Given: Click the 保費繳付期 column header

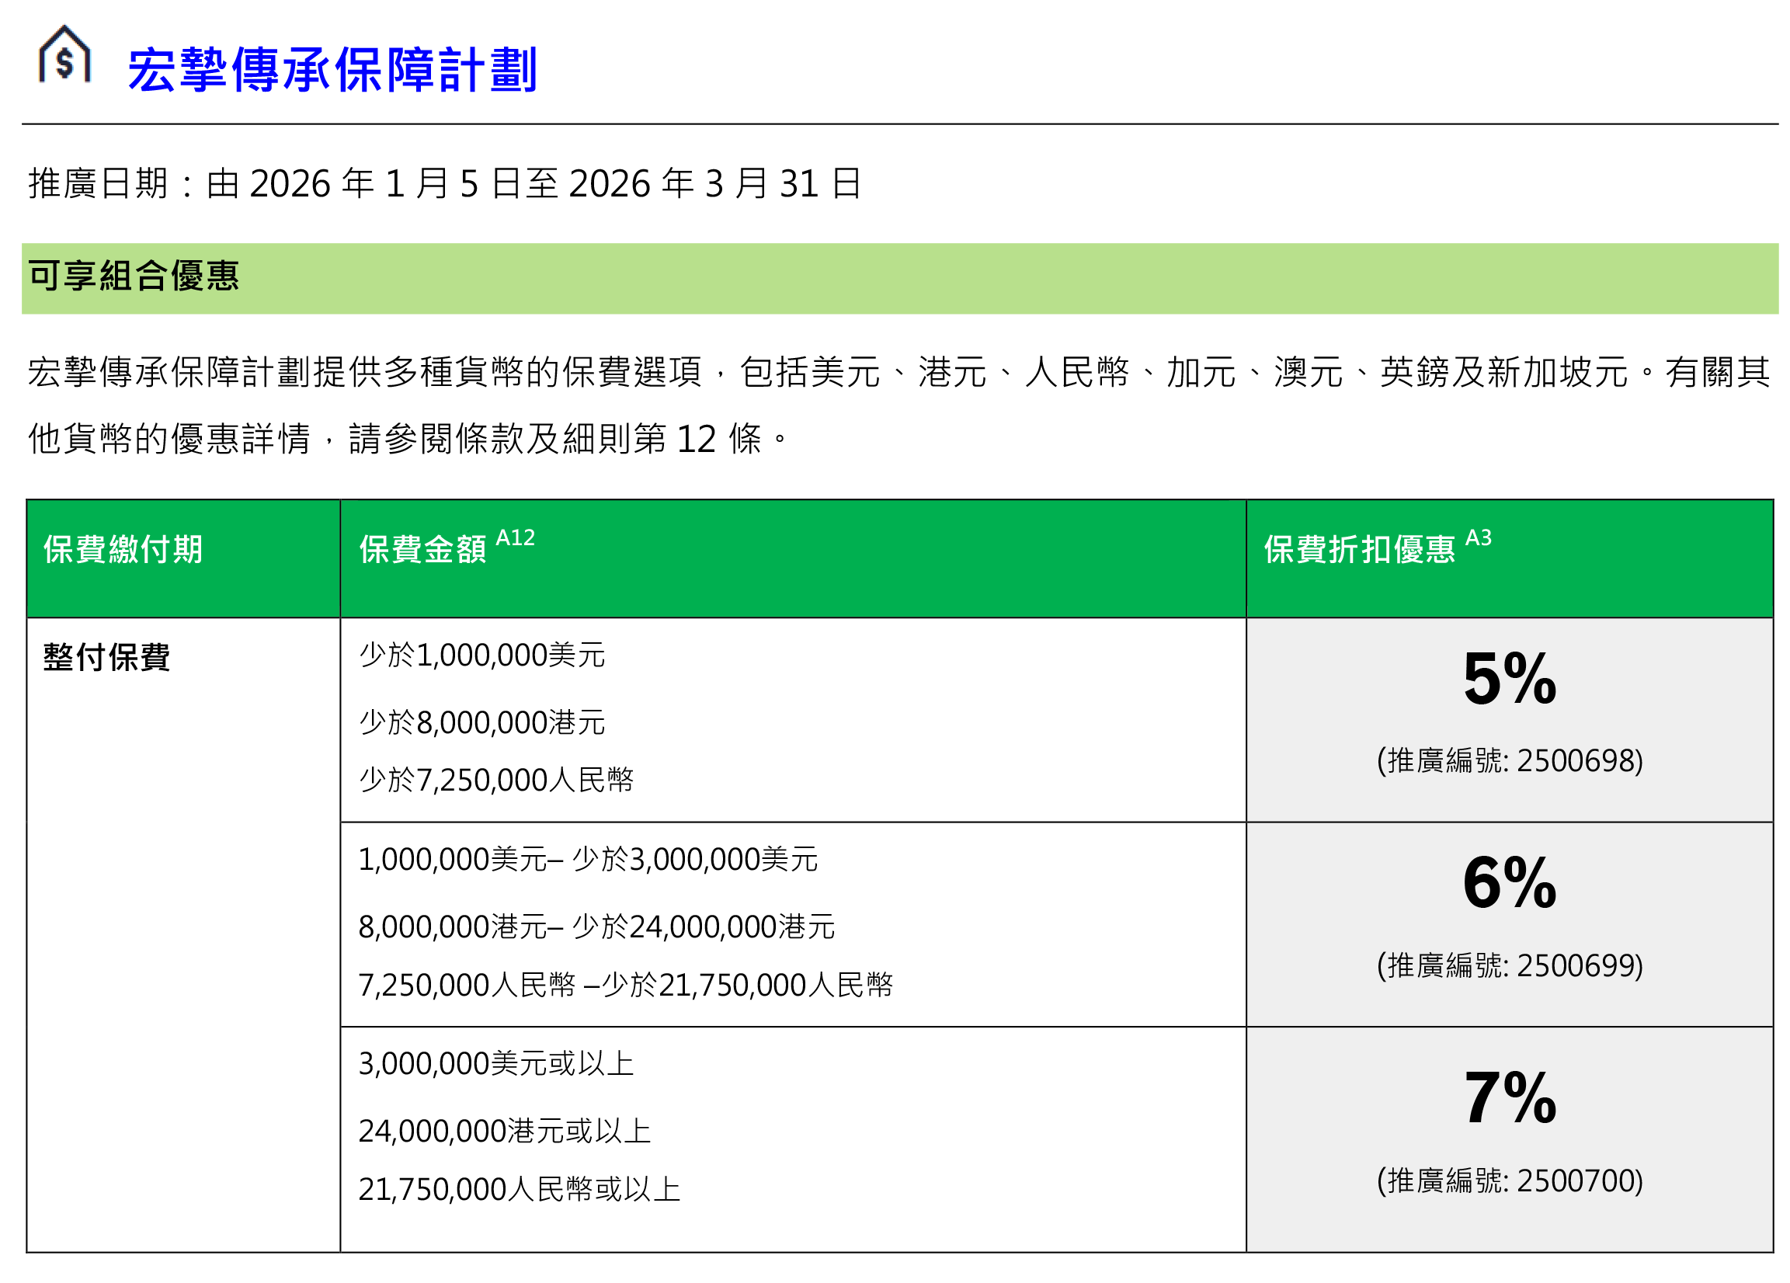Looking at the screenshot, I should click(123, 550).
